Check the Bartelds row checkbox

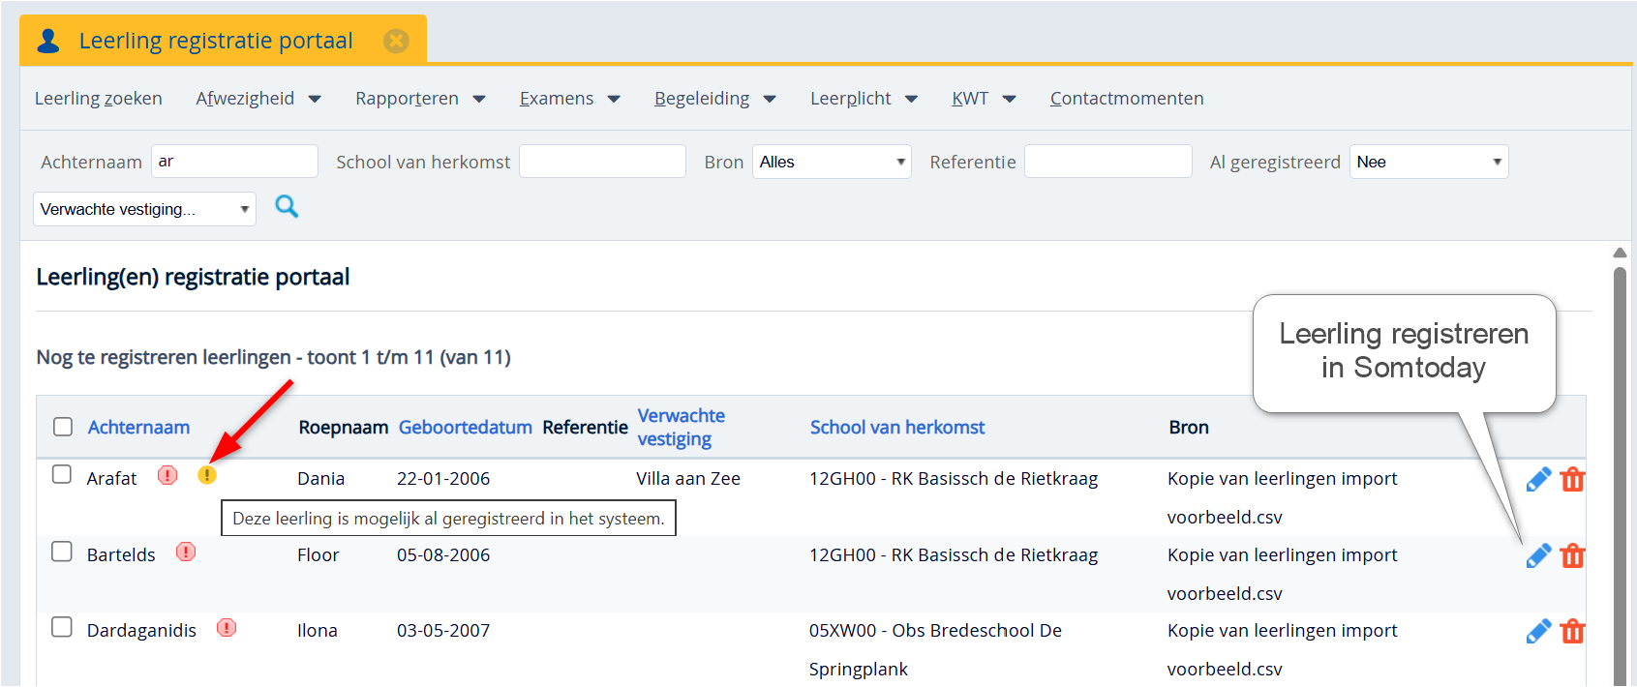62,551
